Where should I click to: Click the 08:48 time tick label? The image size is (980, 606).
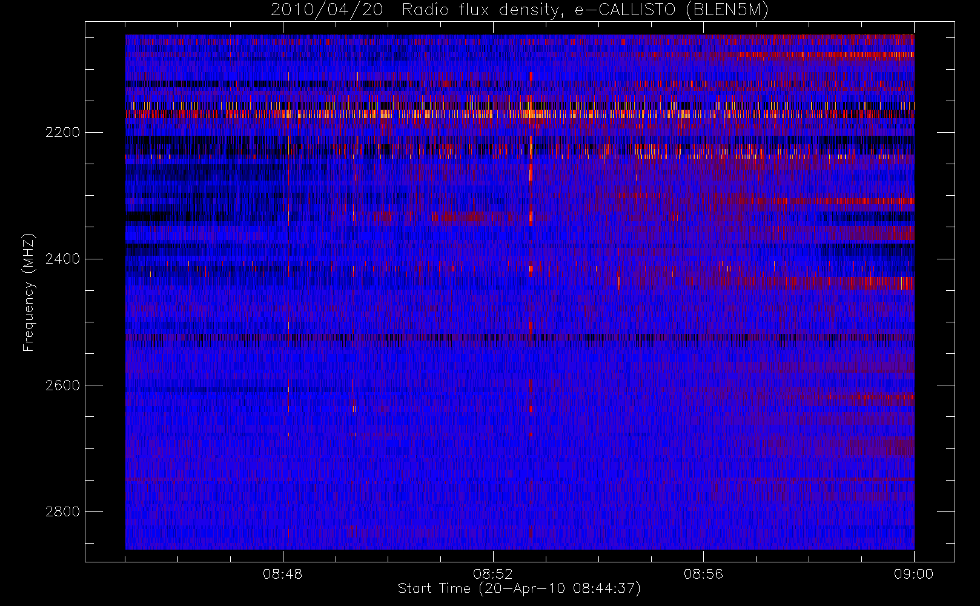coord(282,574)
